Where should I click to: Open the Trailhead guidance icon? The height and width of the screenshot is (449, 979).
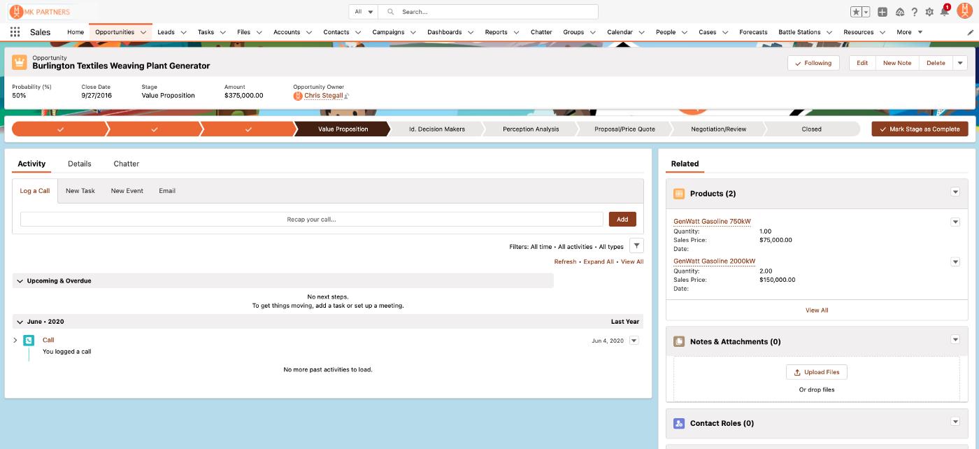899,12
